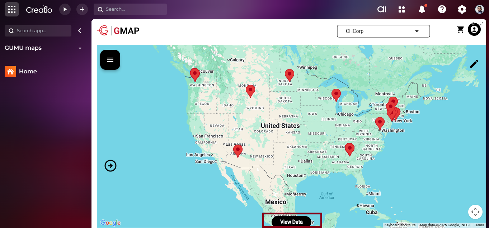Expand the GUMU maps workspace dropdown
Screen dimensions: 489x228
point(80,48)
